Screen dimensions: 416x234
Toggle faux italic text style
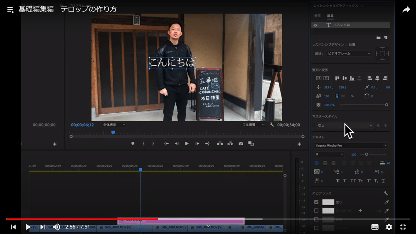(x=345, y=181)
